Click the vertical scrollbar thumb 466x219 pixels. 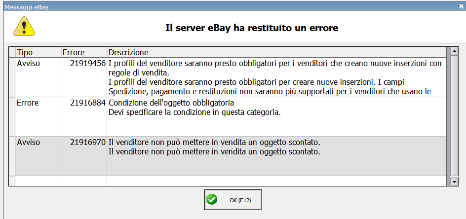(454, 115)
